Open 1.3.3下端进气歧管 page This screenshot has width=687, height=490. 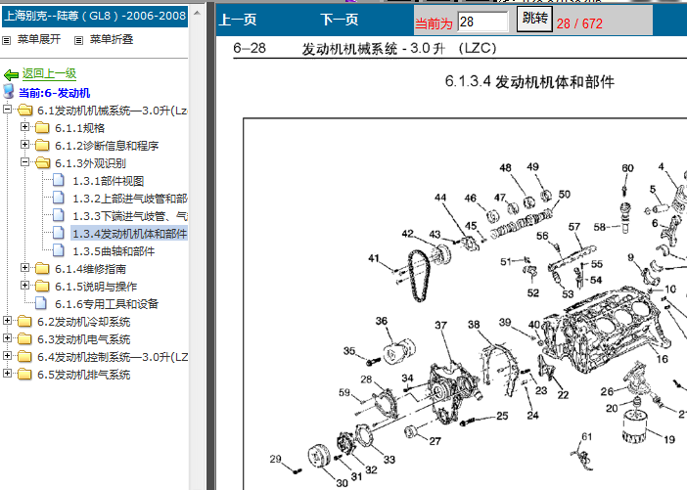(x=130, y=216)
